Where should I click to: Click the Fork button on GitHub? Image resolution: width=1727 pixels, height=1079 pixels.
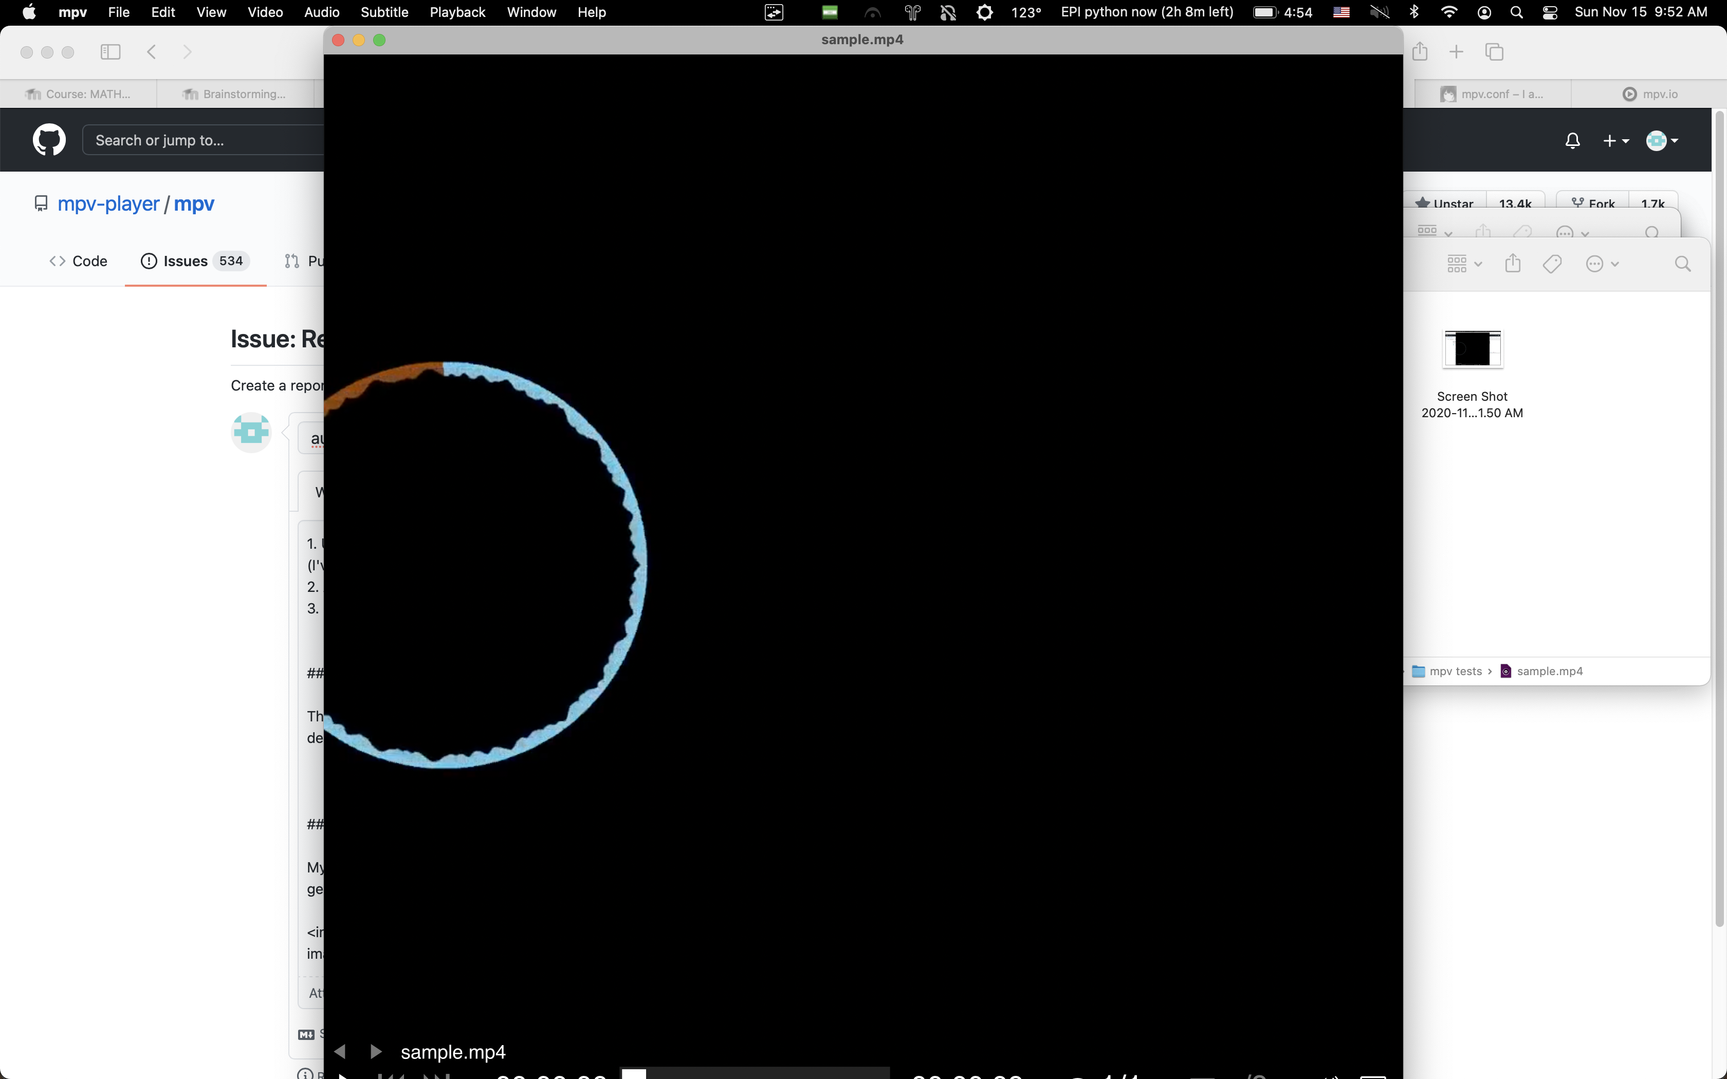pos(1593,203)
